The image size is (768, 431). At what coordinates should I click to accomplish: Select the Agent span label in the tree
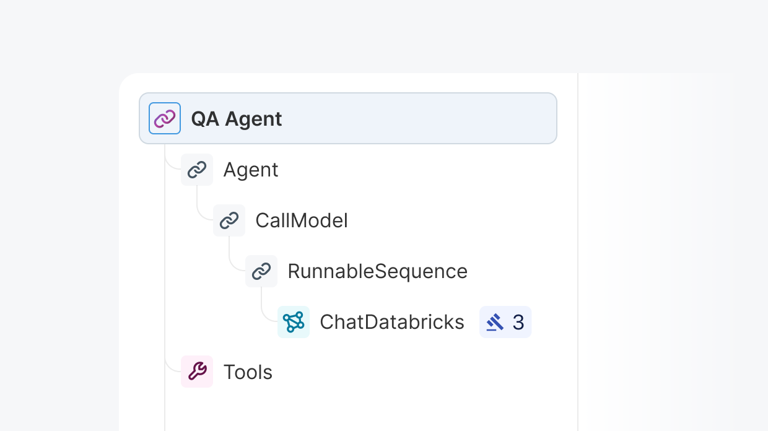(x=251, y=170)
